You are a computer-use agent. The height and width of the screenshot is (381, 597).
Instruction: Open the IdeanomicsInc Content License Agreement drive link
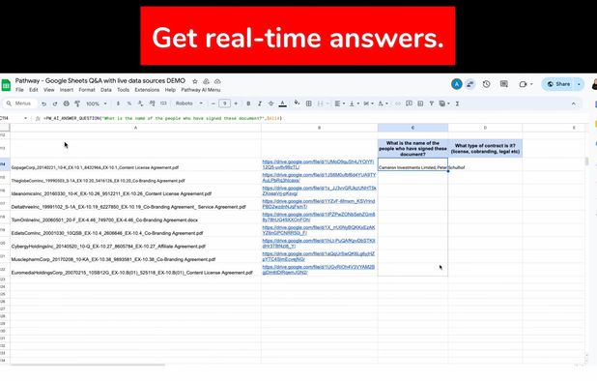[319, 190]
